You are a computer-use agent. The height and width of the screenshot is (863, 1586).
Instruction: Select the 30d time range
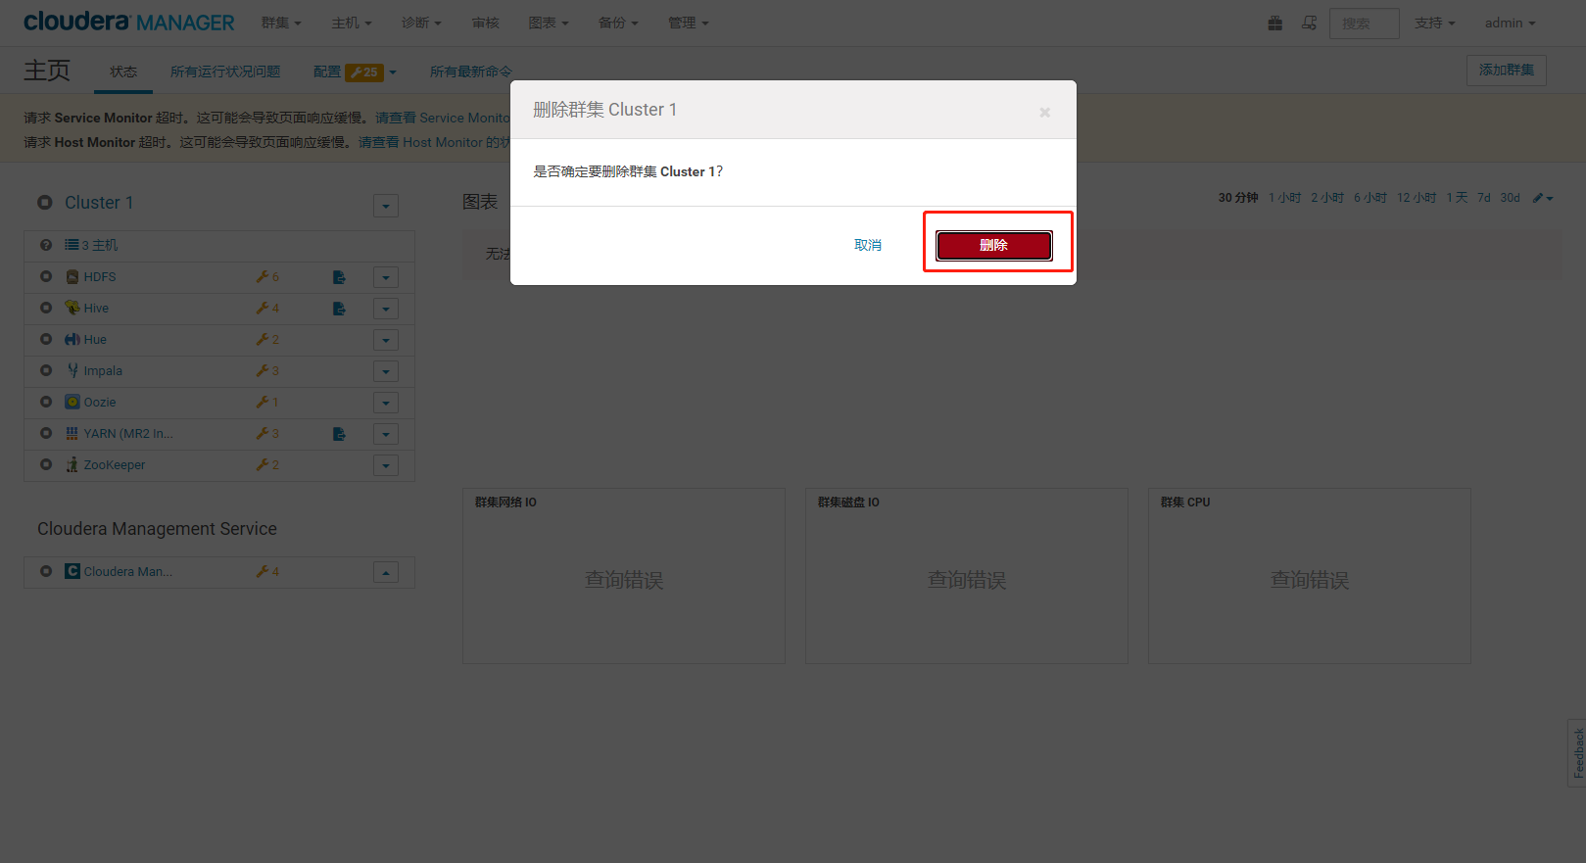coord(1510,198)
